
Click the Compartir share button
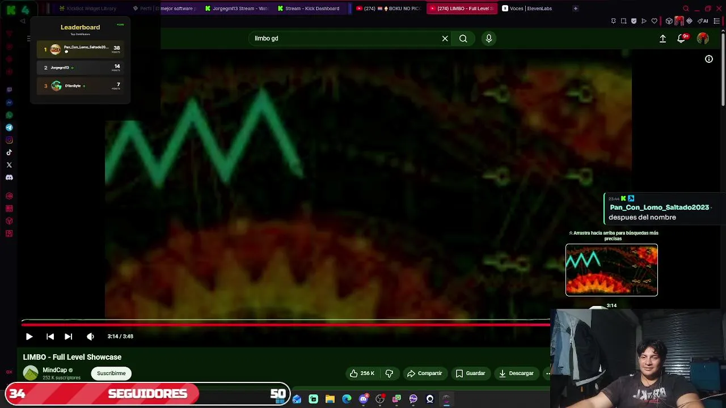[x=424, y=373]
